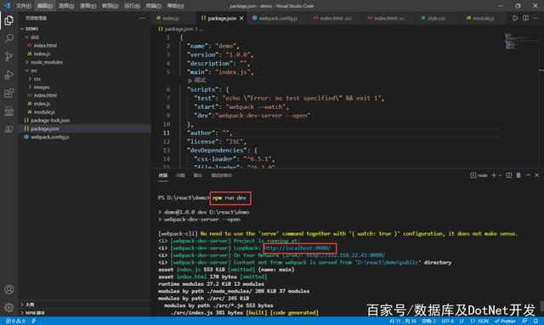Open launch profile dropdown next to new terminal
Image resolution: width=544 pixels, height=325 pixels.
tap(500, 175)
